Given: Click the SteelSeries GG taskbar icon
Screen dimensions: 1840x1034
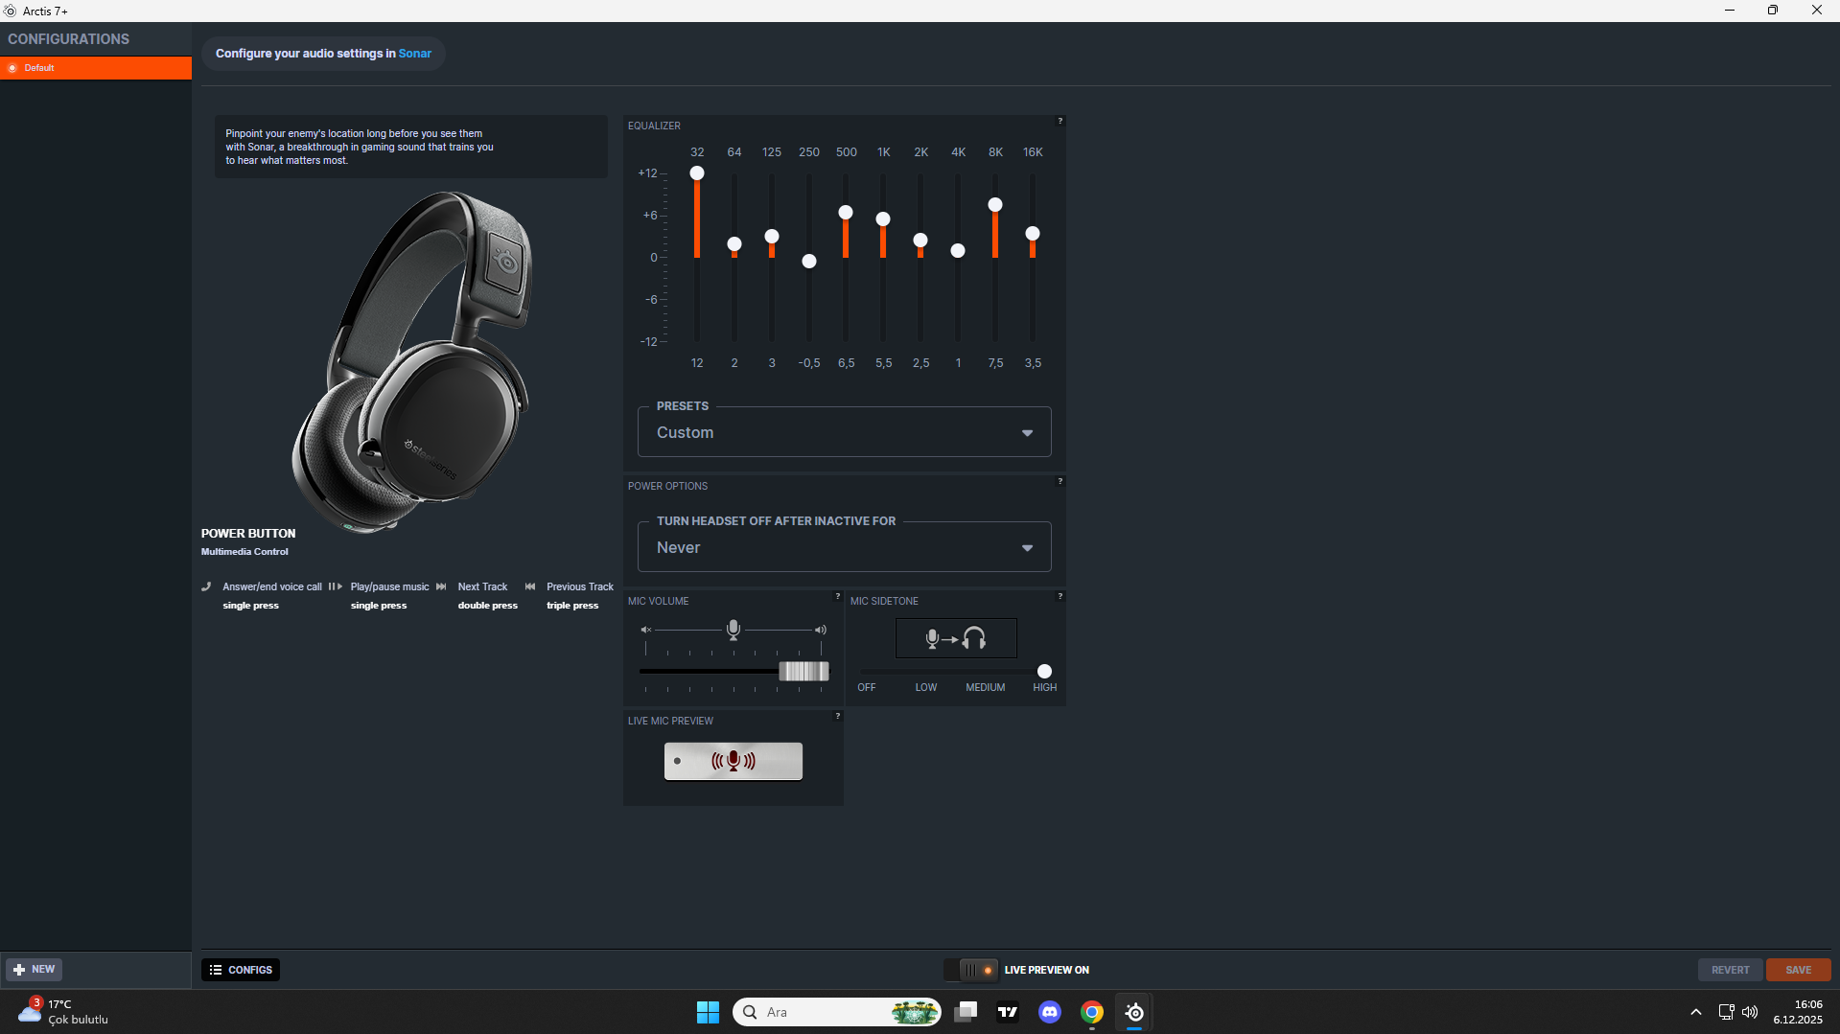Looking at the screenshot, I should point(1134,1012).
